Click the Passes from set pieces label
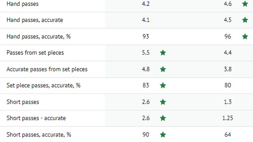Screen dimensions: 253x142 point(35,53)
